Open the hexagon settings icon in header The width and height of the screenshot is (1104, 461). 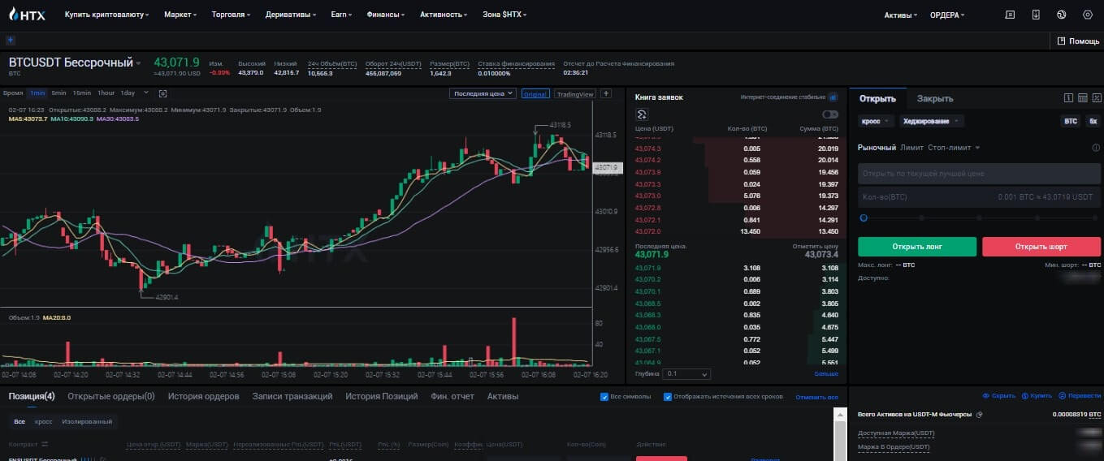(x=1088, y=15)
